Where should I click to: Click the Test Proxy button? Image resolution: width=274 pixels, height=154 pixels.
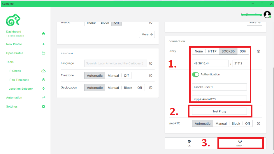pyautogui.click(x=219, y=111)
